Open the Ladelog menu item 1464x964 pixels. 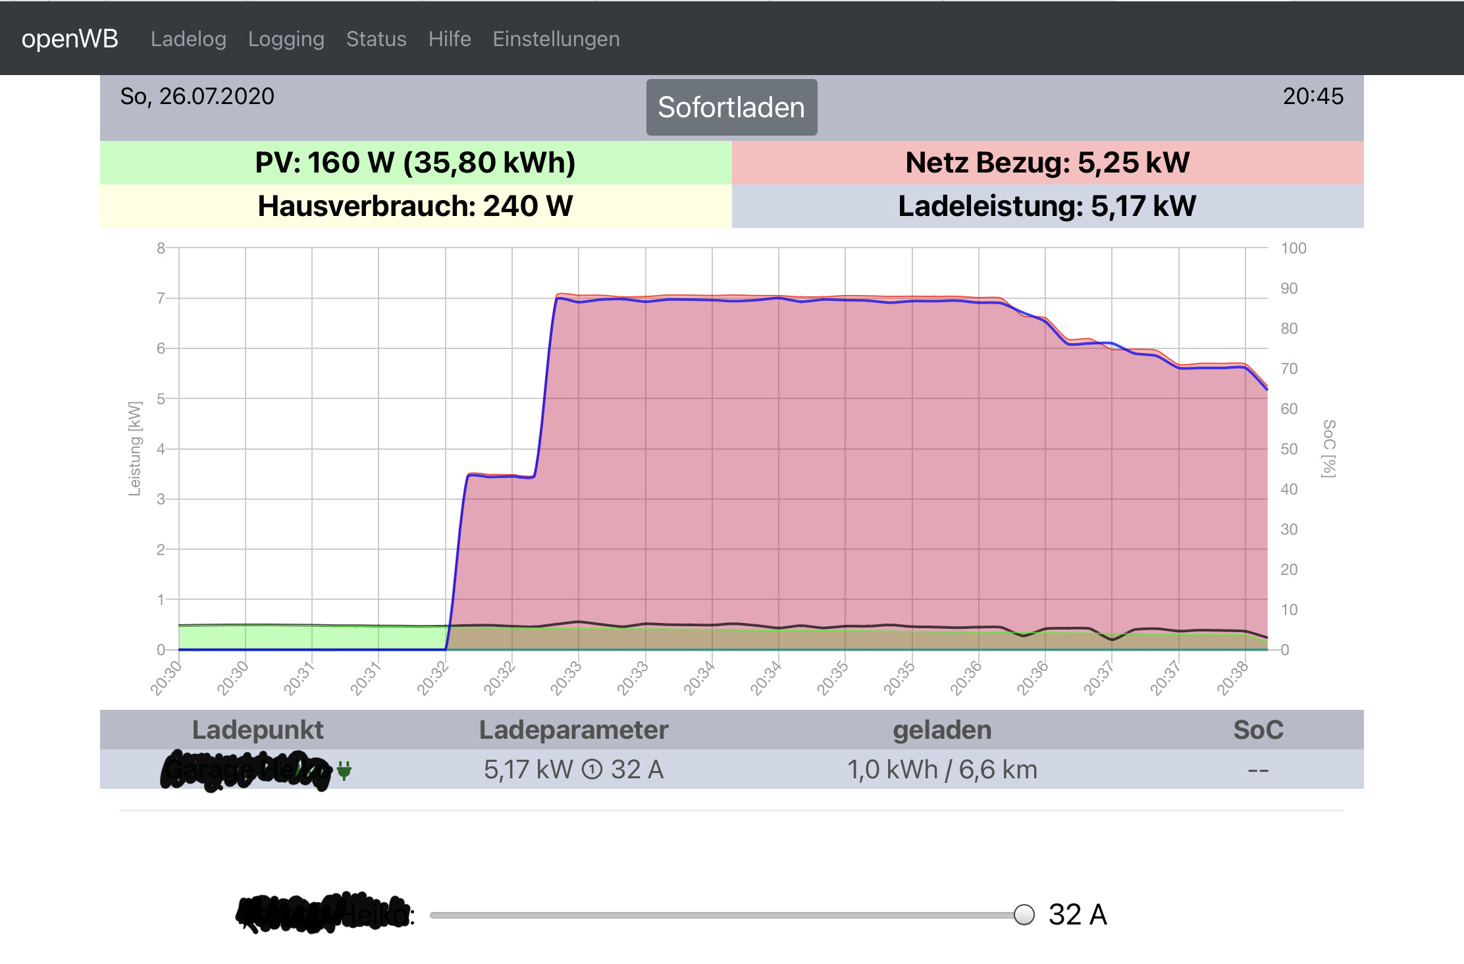pyautogui.click(x=188, y=39)
